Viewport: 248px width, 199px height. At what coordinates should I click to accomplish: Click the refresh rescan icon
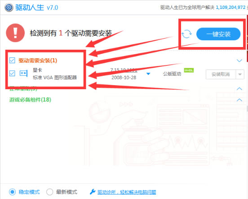pyautogui.click(x=186, y=34)
